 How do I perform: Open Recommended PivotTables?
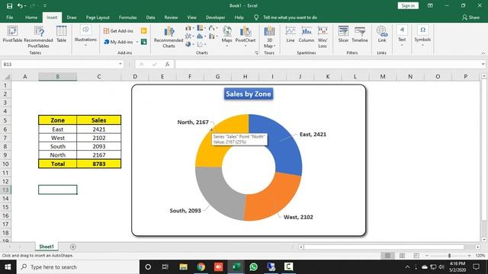coord(38,37)
